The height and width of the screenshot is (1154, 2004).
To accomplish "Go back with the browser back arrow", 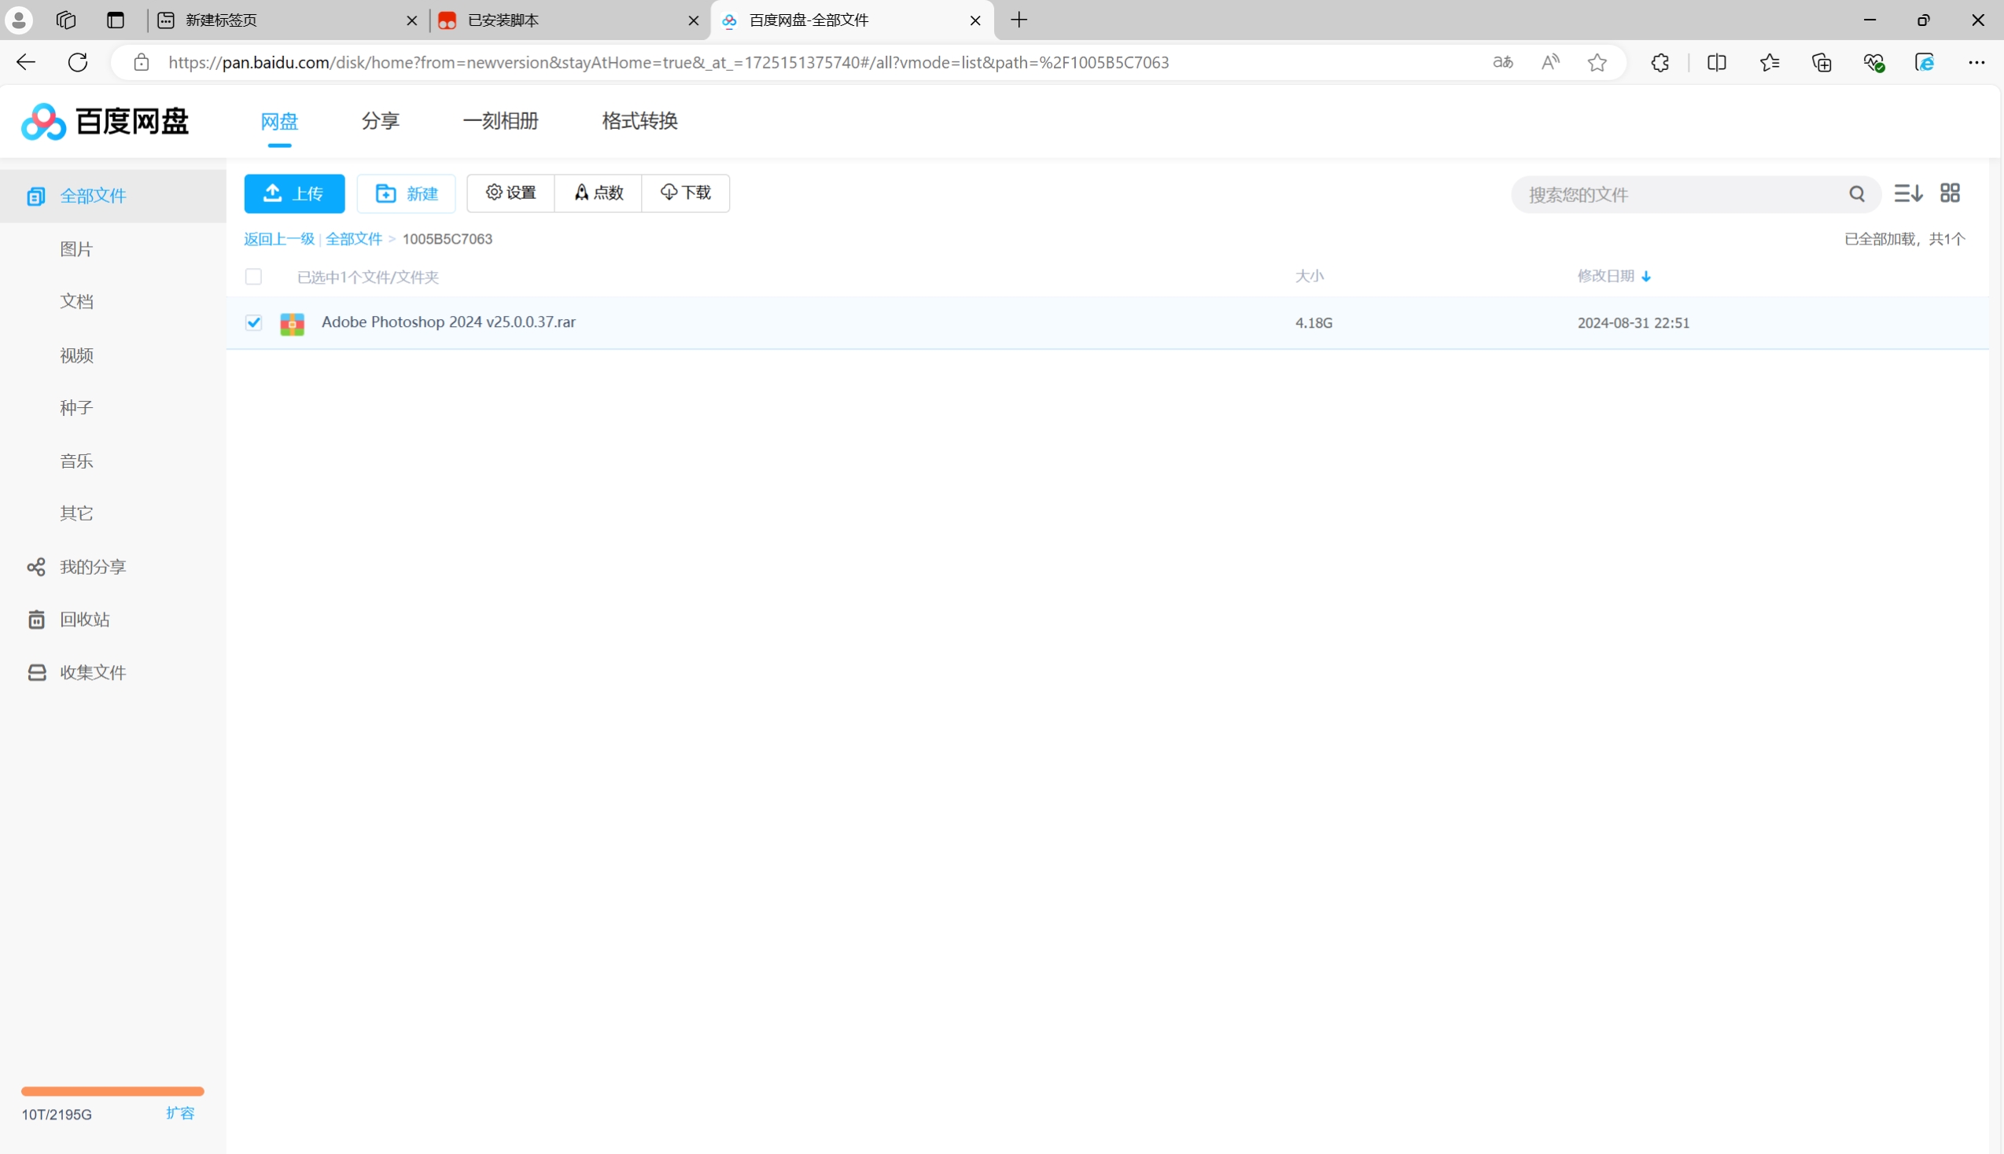I will (26, 63).
